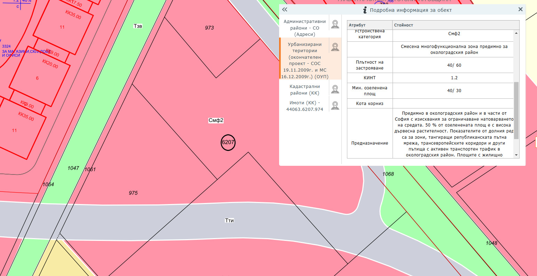The height and width of the screenshot is (276, 537).
Task: Click locate icon for Кадастрални райони
Action: click(x=335, y=89)
